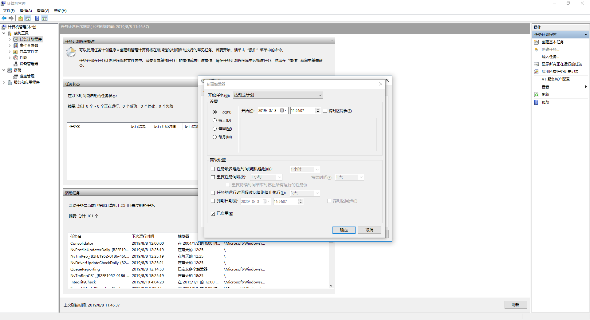Open the random delay 1 小时 dropdown
The height and width of the screenshot is (320, 590).
click(305, 169)
